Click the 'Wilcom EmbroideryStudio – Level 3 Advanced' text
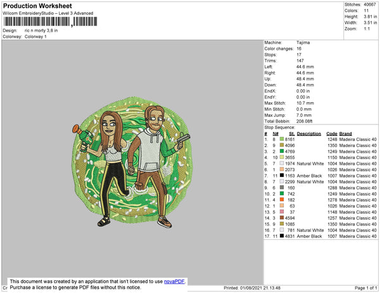 [48, 13]
